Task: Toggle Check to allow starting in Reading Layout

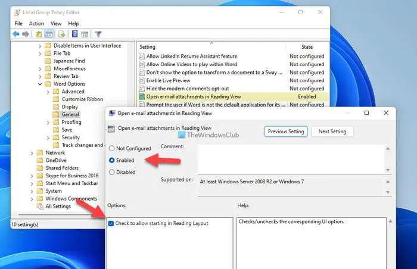Action: 111,224
